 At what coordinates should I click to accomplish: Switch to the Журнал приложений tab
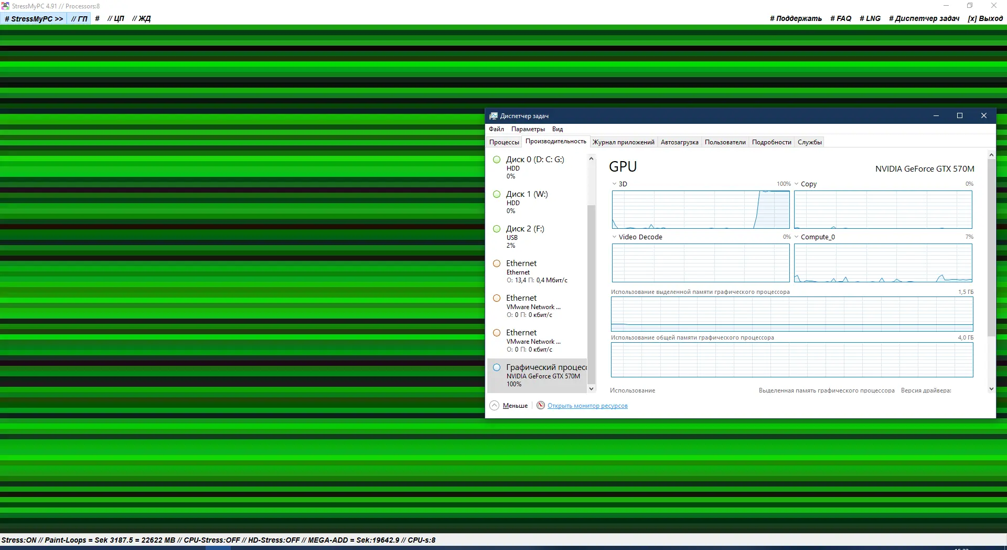coord(624,142)
